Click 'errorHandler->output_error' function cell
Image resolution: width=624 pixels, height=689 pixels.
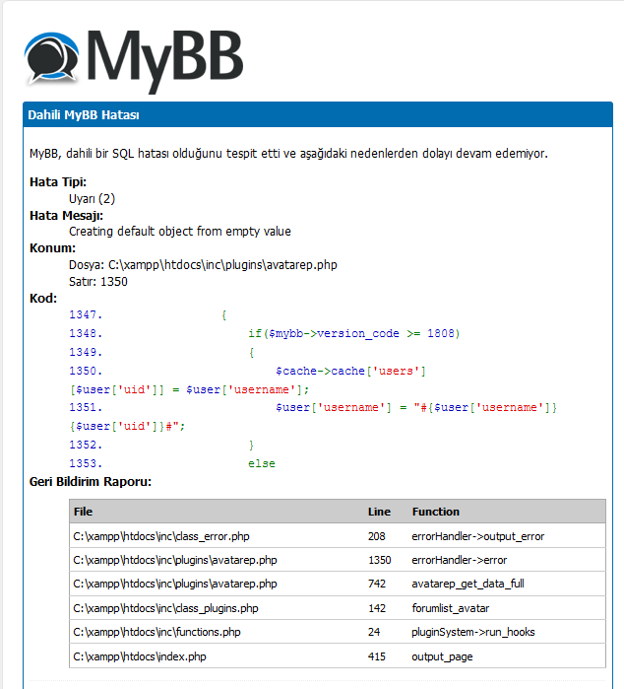pos(478,536)
